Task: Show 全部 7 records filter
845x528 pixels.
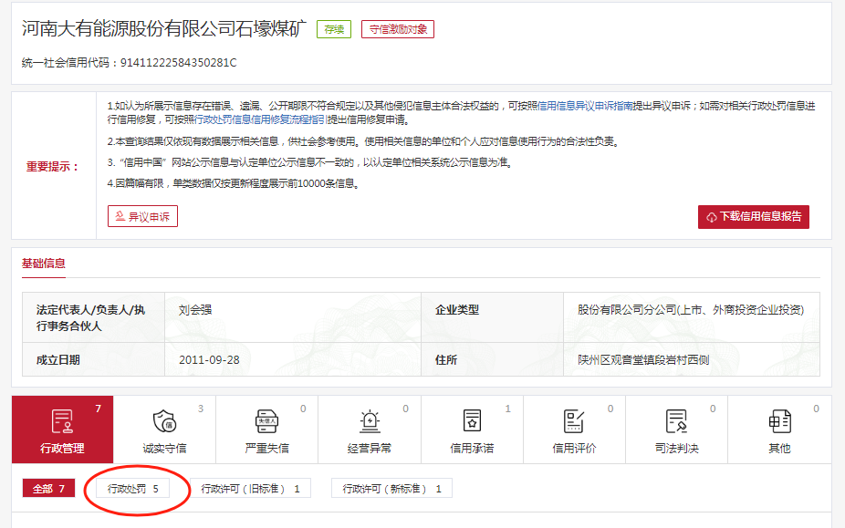Action: 48,489
